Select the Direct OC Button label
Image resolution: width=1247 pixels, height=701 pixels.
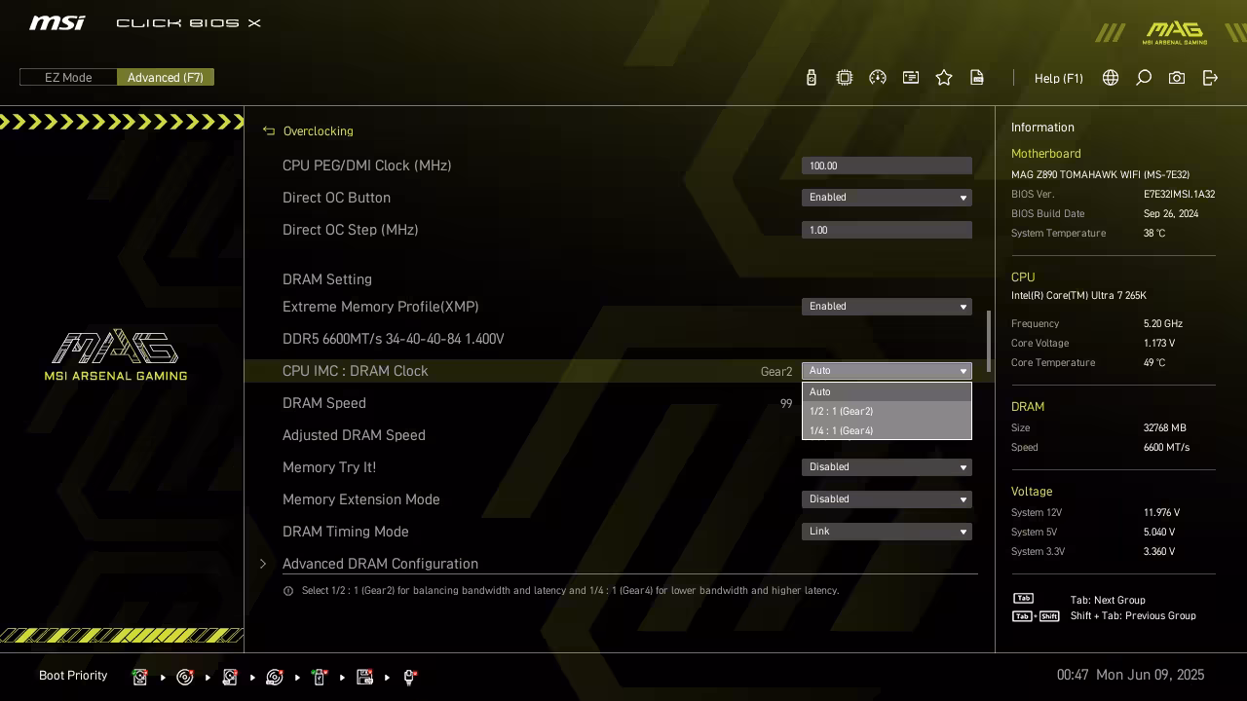[336, 198]
